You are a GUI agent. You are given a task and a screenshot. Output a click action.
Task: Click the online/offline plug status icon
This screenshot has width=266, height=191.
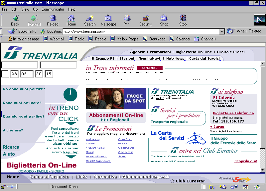(x=12, y=187)
